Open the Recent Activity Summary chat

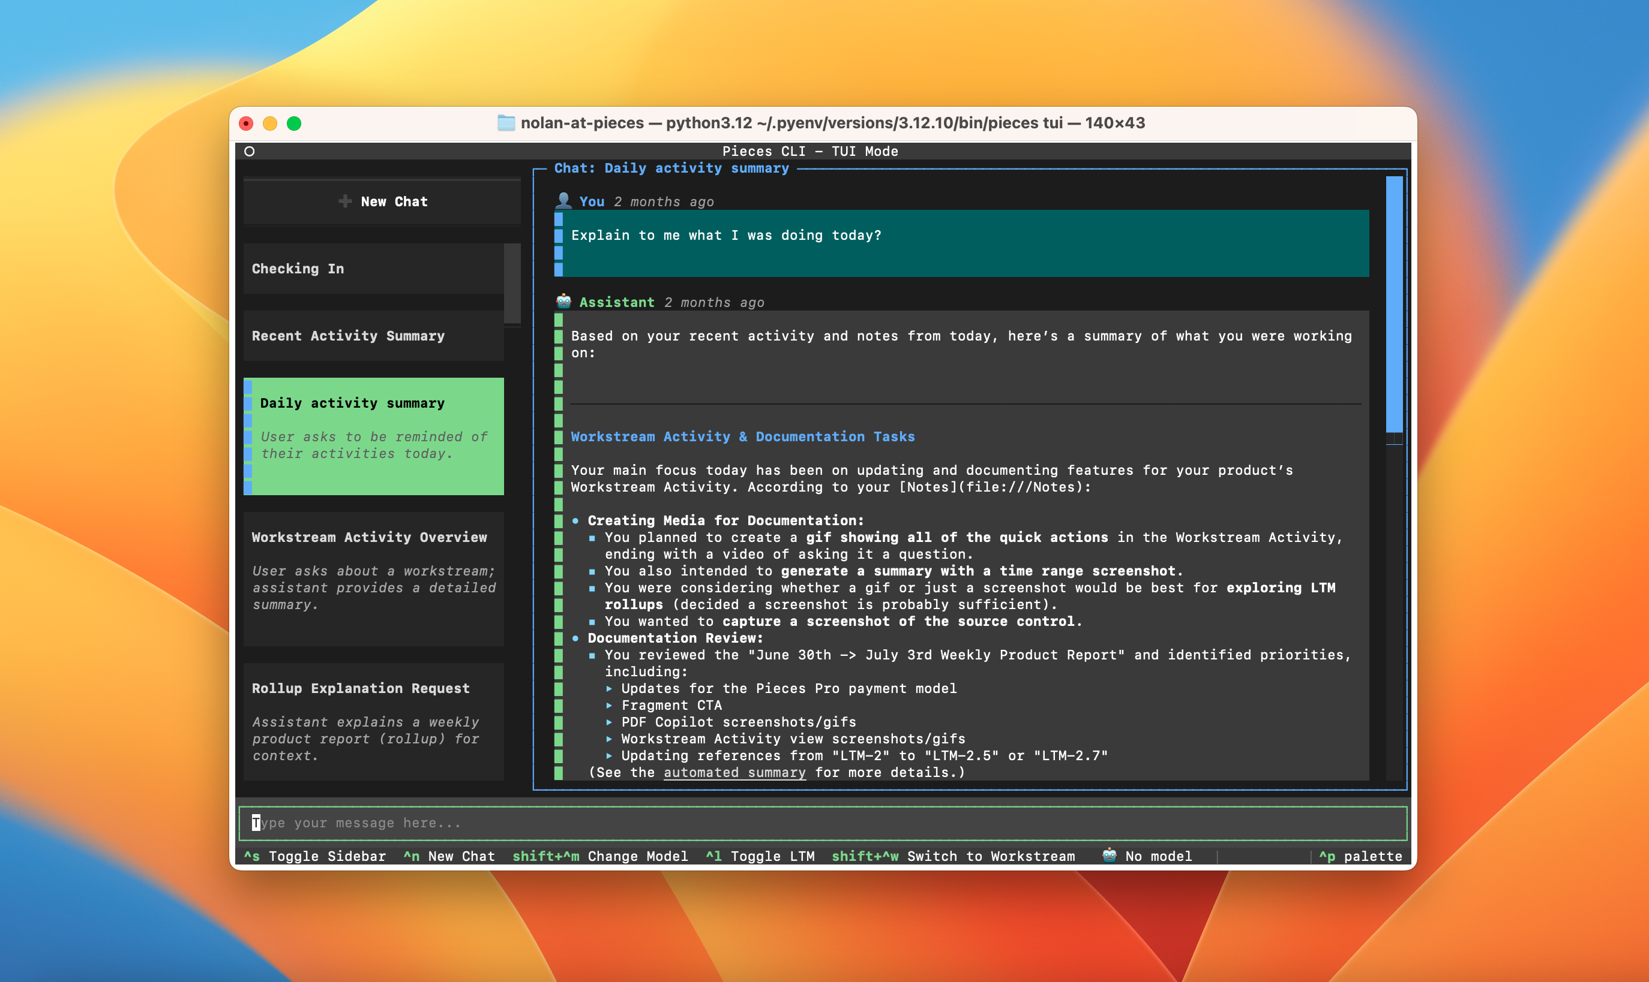click(373, 336)
